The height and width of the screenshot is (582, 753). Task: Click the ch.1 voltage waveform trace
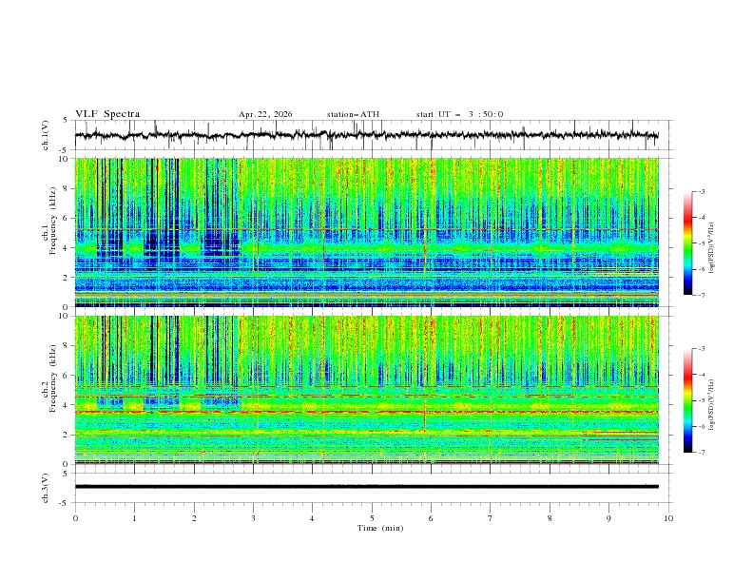(366, 135)
